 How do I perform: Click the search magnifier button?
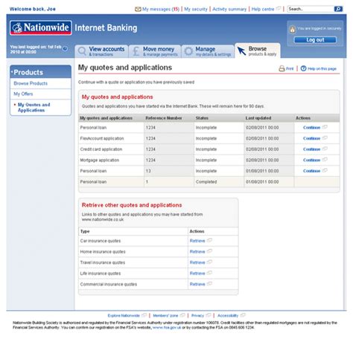pyautogui.click(x=338, y=9)
